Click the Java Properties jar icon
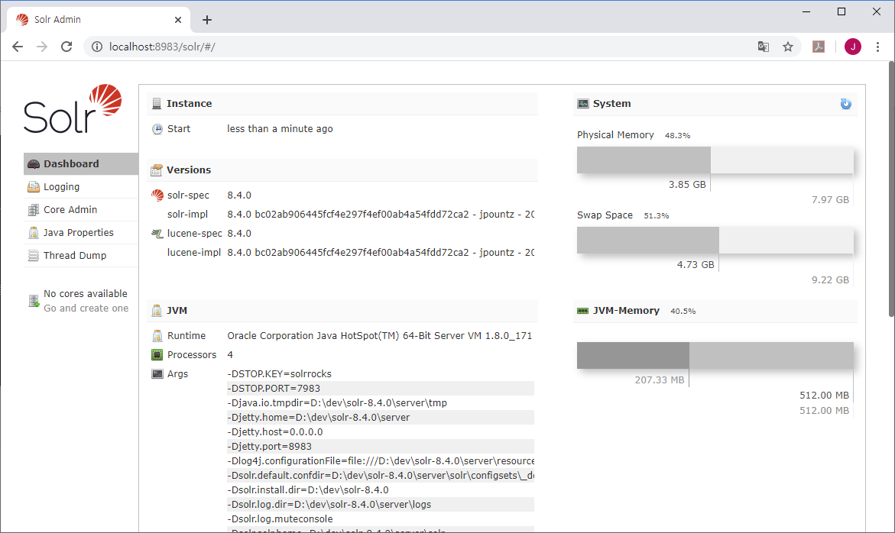 34,233
